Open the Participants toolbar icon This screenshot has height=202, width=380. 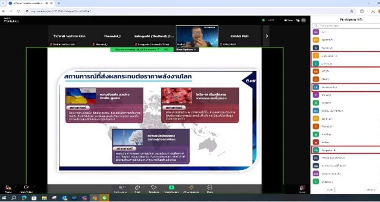tap(122, 188)
